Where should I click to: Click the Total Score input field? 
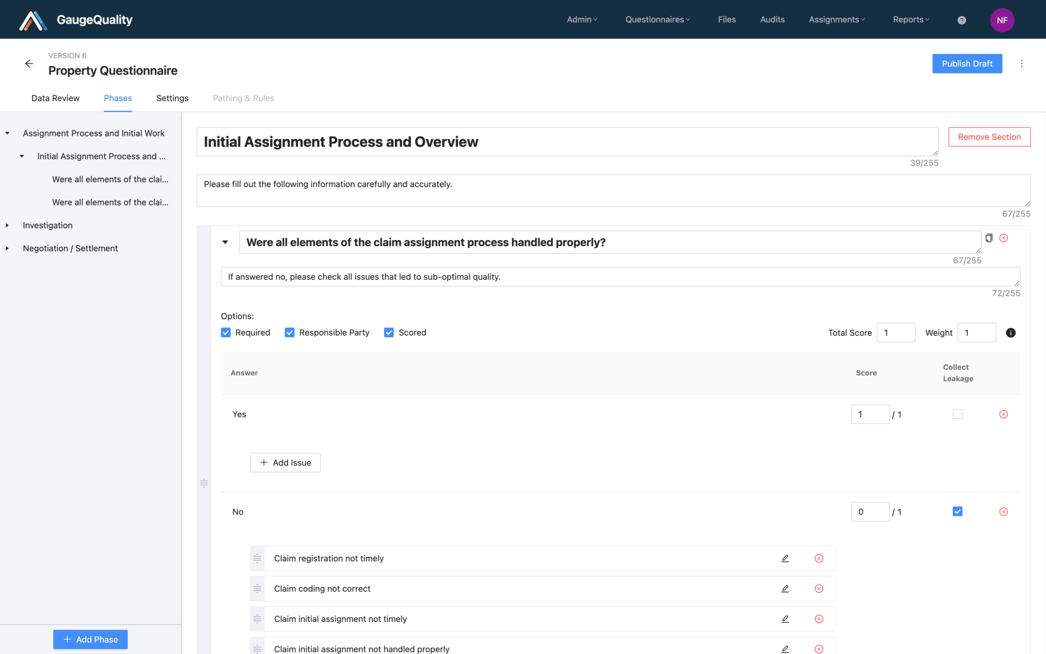coord(895,333)
